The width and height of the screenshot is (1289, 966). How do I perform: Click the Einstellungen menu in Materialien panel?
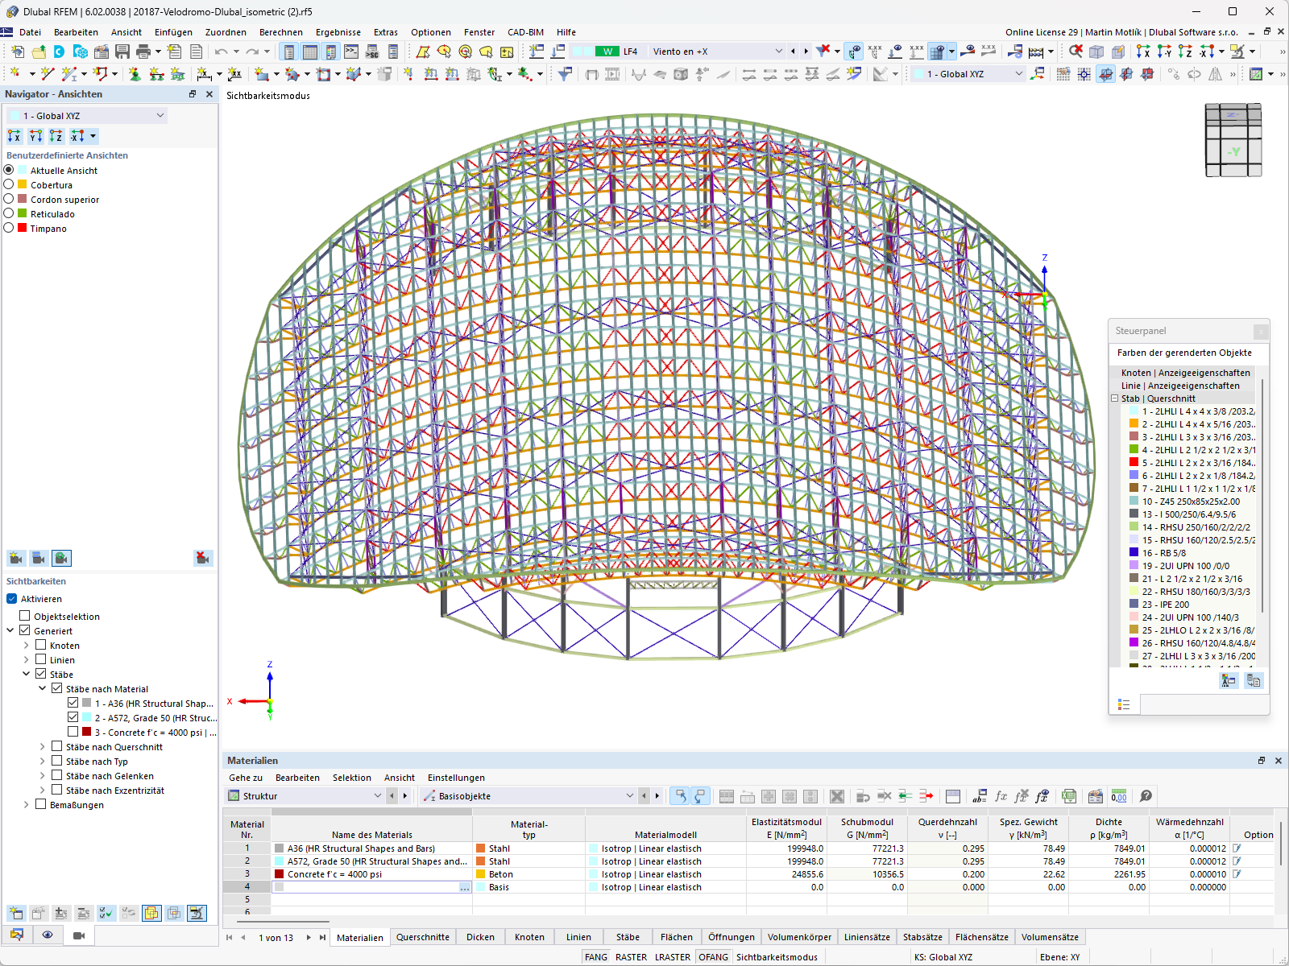click(456, 778)
